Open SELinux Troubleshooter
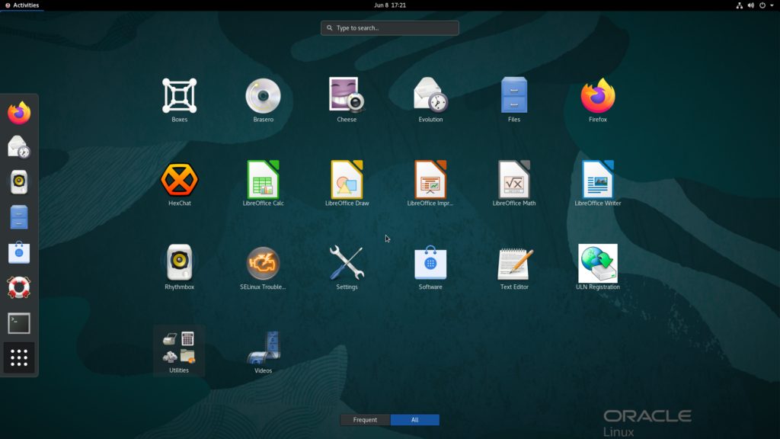 click(x=263, y=264)
